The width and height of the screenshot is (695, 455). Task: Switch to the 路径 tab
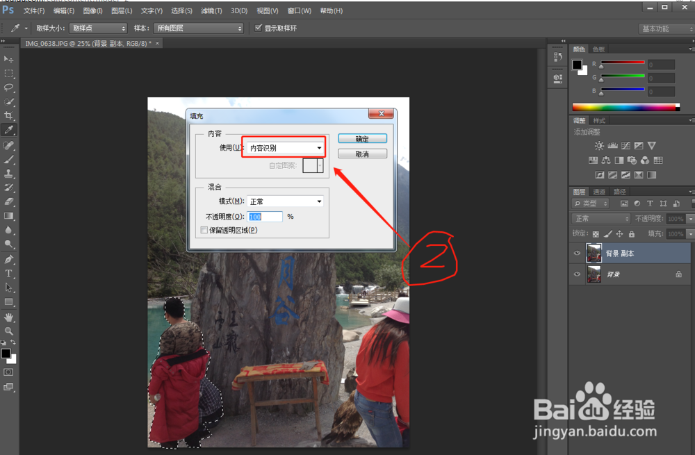click(620, 192)
